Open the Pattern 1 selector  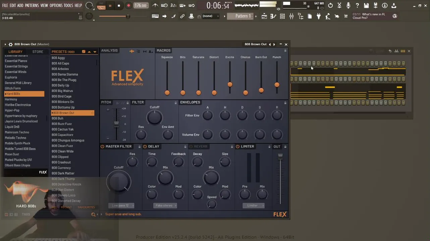point(240,16)
